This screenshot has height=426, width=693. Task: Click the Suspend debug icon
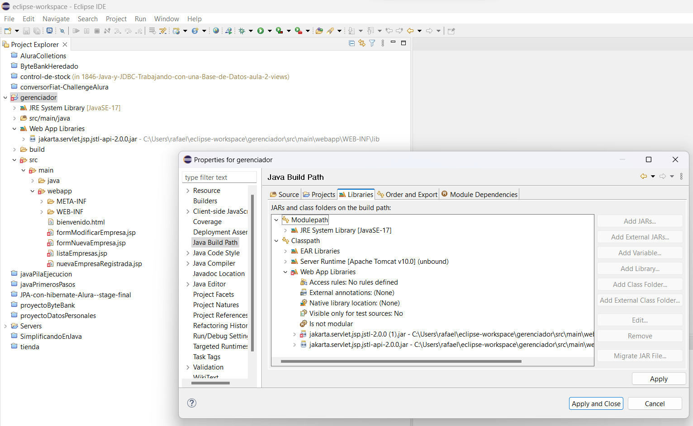[86, 31]
